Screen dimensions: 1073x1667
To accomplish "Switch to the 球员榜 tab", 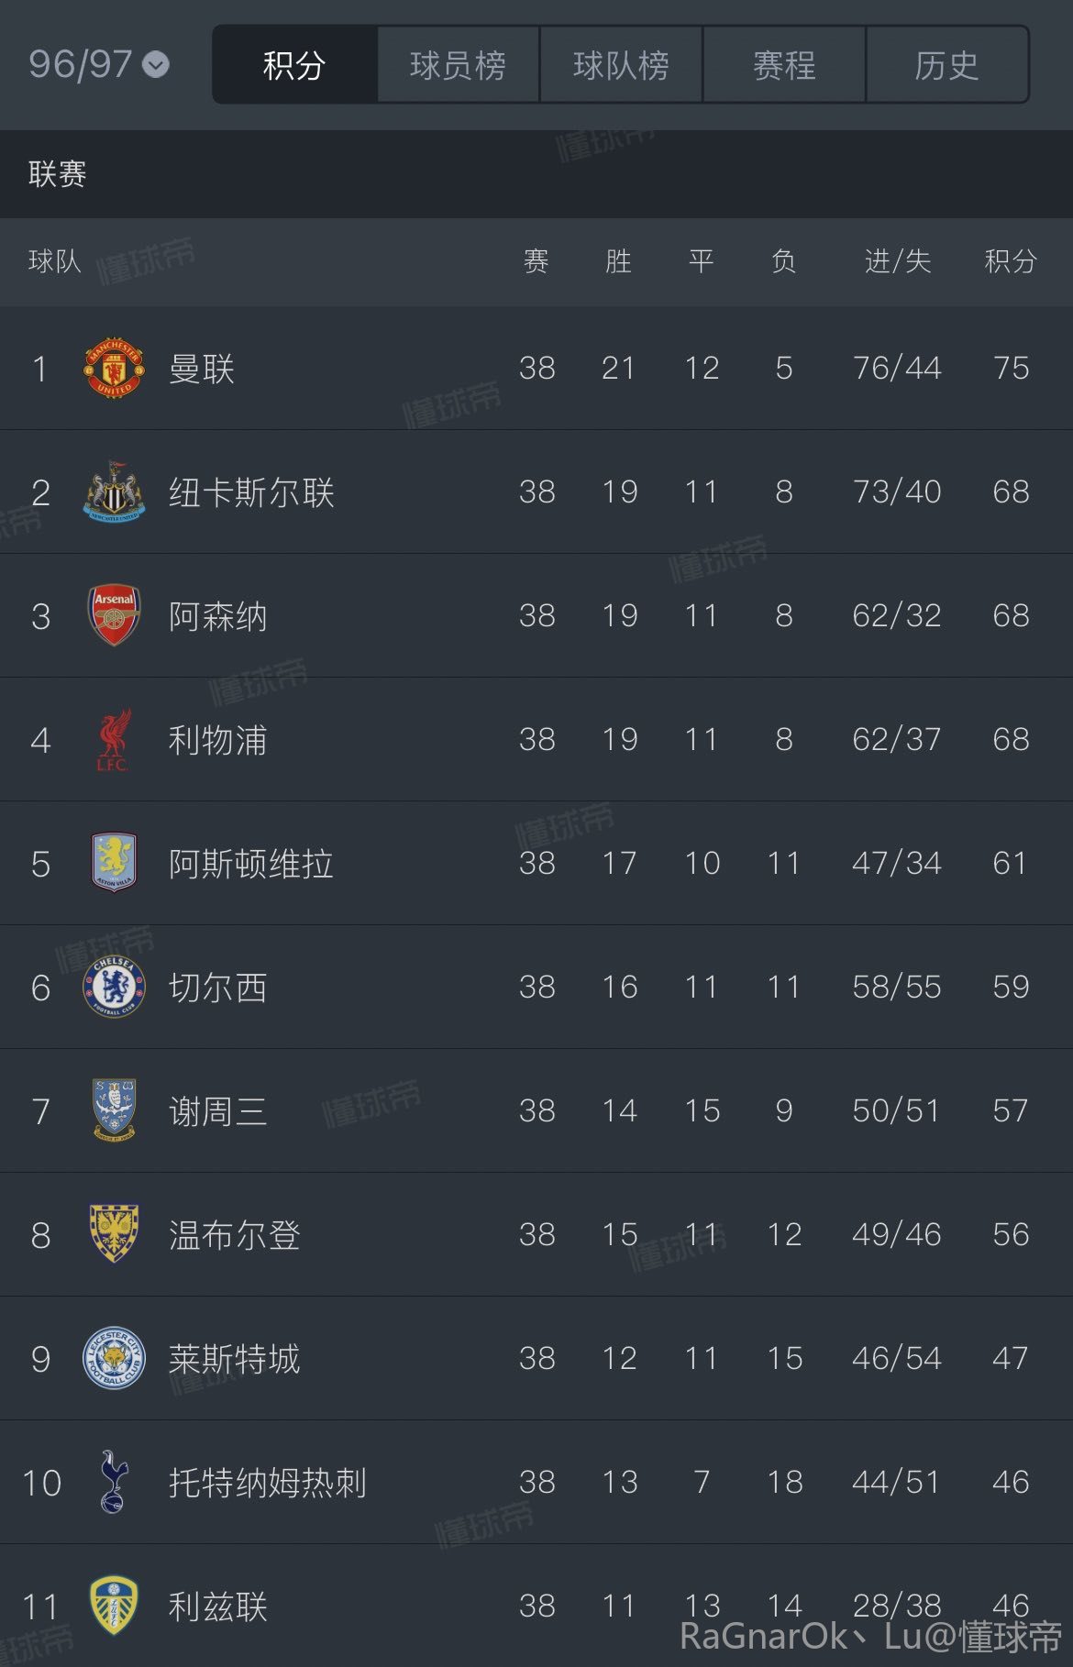I will coord(458,65).
